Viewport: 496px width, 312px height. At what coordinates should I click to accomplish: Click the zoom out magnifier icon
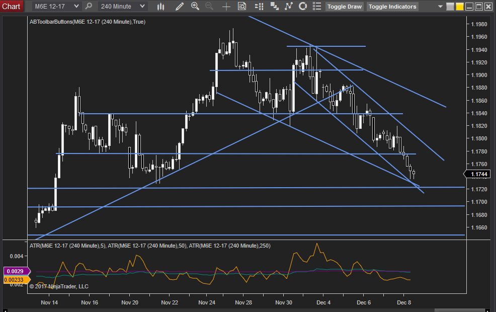[x=209, y=7]
